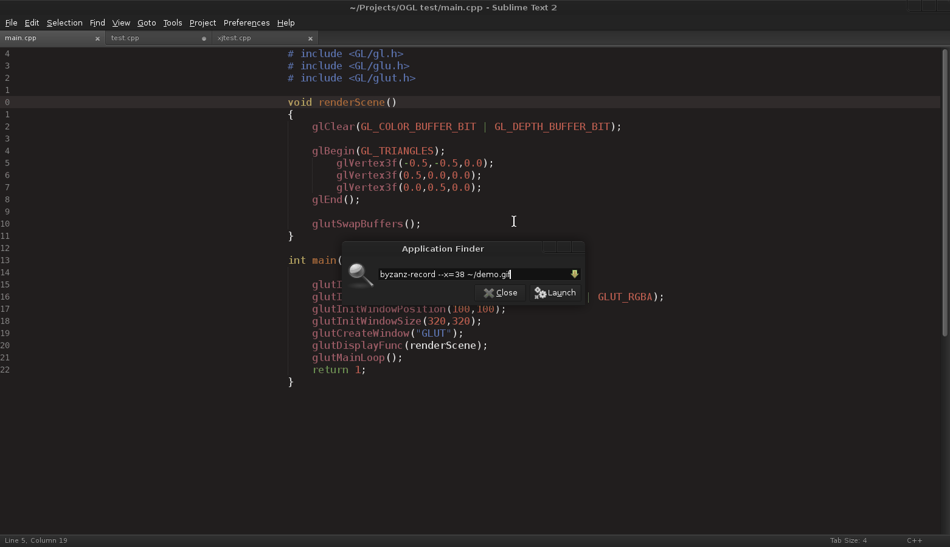Open the Tools menu
Screen dimensions: 950x547
[173, 22]
